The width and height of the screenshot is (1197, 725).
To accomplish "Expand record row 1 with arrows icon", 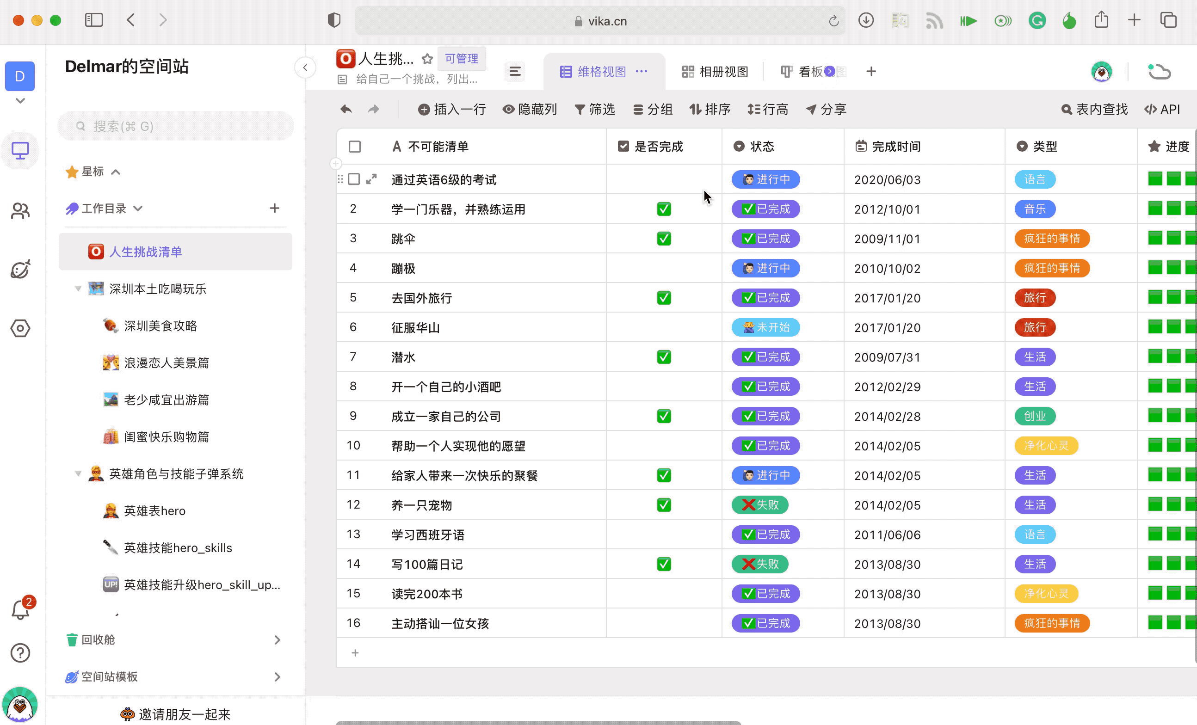I will [x=371, y=179].
